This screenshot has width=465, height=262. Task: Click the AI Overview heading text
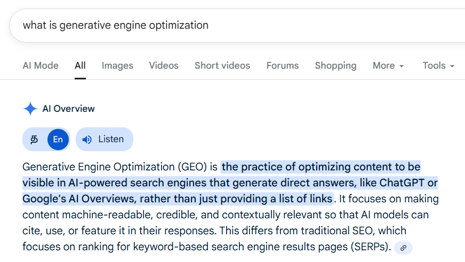[x=68, y=109]
